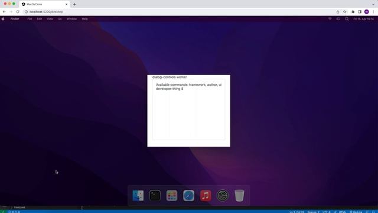Image resolution: width=378 pixels, height=213 pixels.
Task: Open System Preferences gear in the dock
Action: [222, 195]
